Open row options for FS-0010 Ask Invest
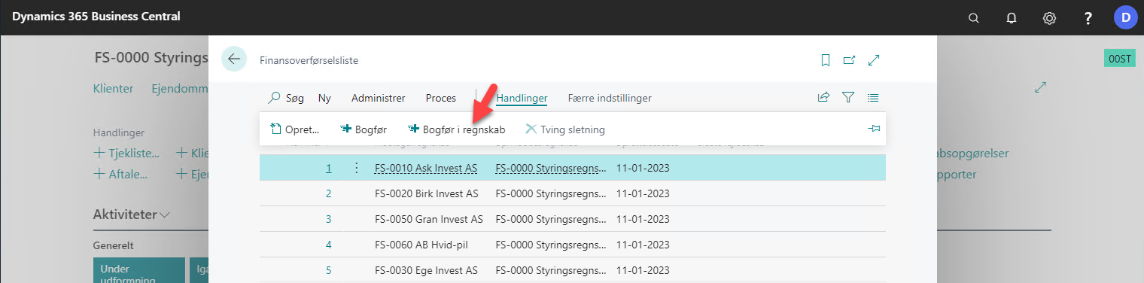The width and height of the screenshot is (1144, 283). pos(356,168)
